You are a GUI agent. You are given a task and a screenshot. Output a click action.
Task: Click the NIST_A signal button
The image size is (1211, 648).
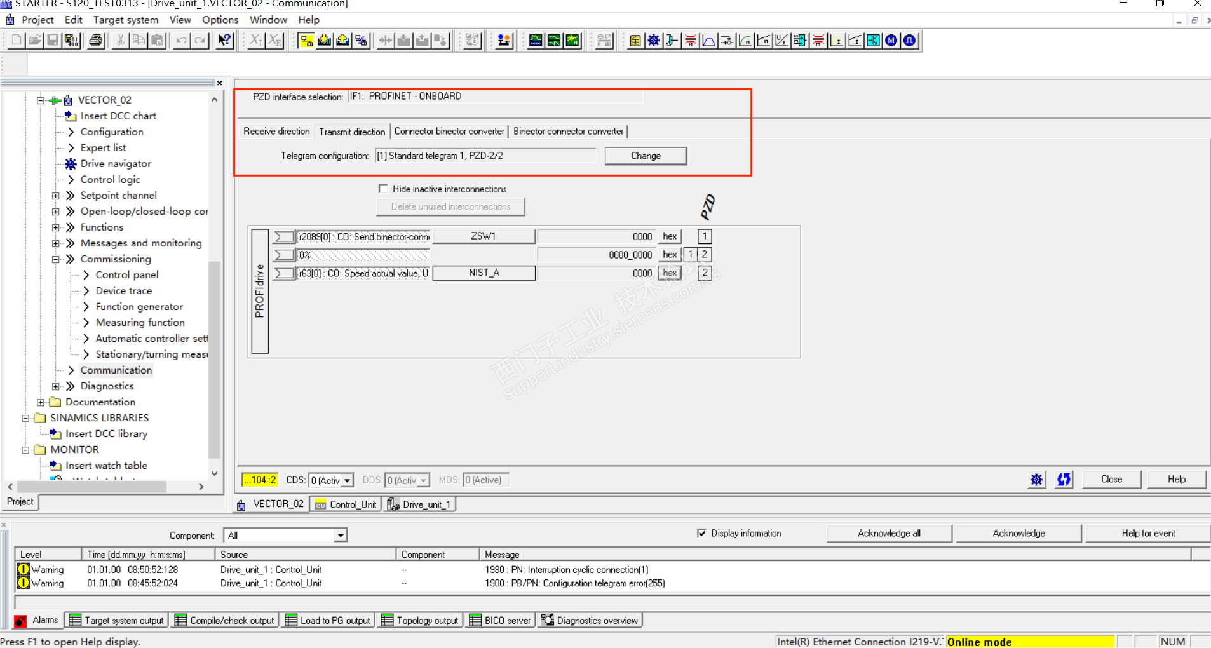click(484, 273)
